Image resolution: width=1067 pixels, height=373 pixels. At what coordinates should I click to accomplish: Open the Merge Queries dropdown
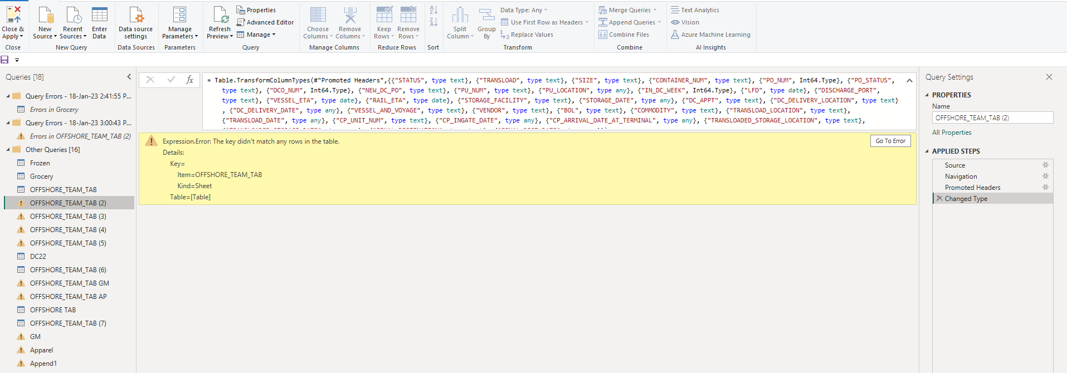pyautogui.click(x=628, y=10)
